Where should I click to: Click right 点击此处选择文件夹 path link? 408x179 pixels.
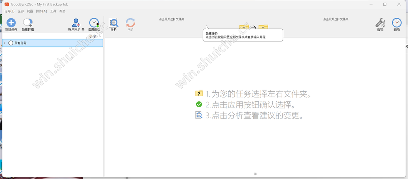[336, 19]
